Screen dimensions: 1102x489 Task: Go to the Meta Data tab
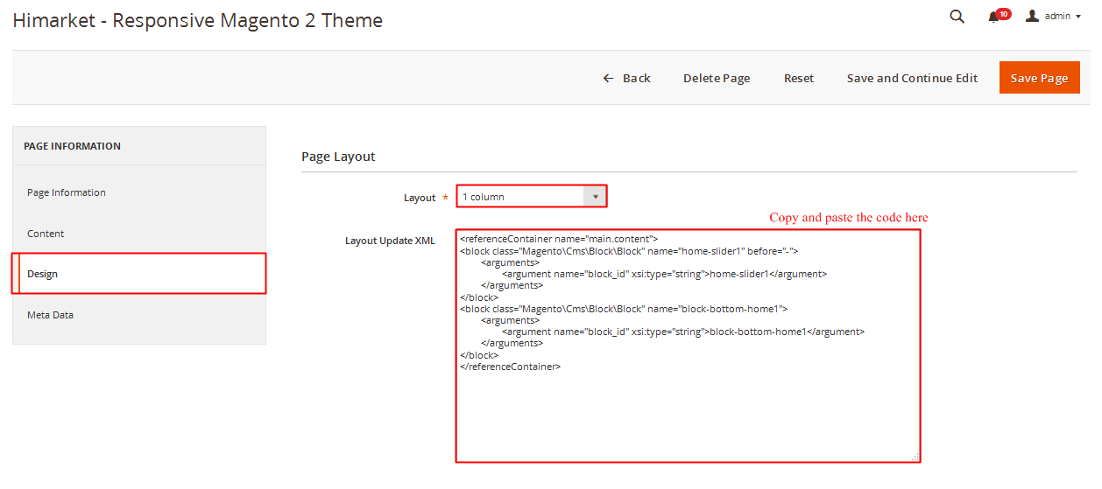point(50,315)
